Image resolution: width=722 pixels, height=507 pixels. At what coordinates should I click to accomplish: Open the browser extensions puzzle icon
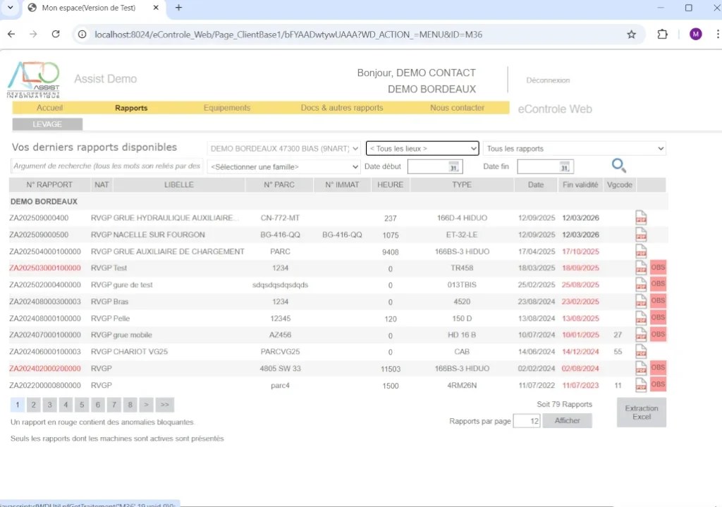click(662, 35)
